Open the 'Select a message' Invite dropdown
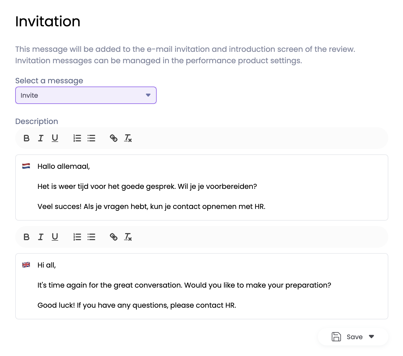Image resolution: width=403 pixels, height=356 pixels. click(x=86, y=95)
